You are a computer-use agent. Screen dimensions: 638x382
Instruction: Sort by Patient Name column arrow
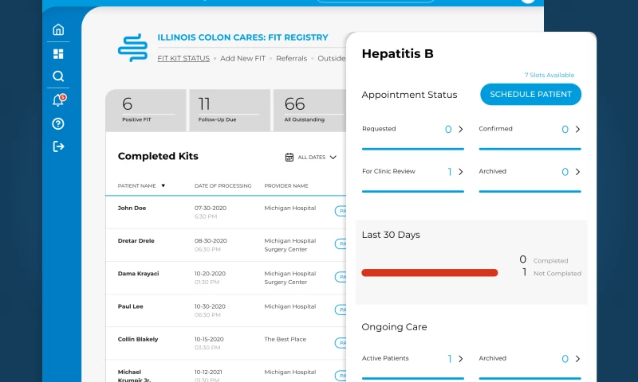click(163, 185)
